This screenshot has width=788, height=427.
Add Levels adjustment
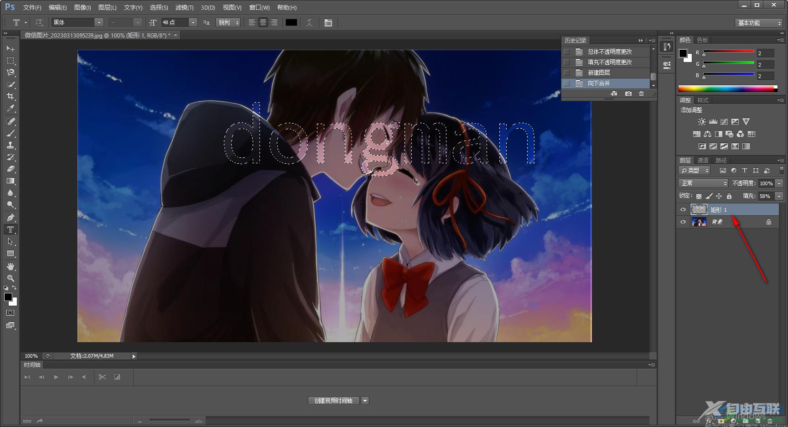click(713, 122)
